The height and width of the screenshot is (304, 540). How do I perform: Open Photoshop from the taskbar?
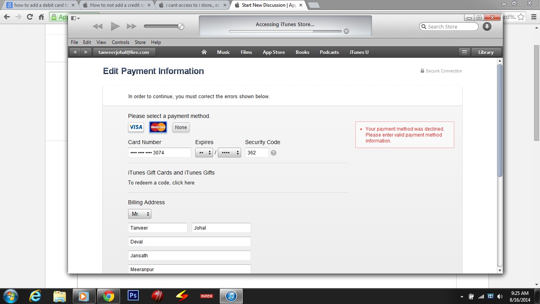[133, 296]
